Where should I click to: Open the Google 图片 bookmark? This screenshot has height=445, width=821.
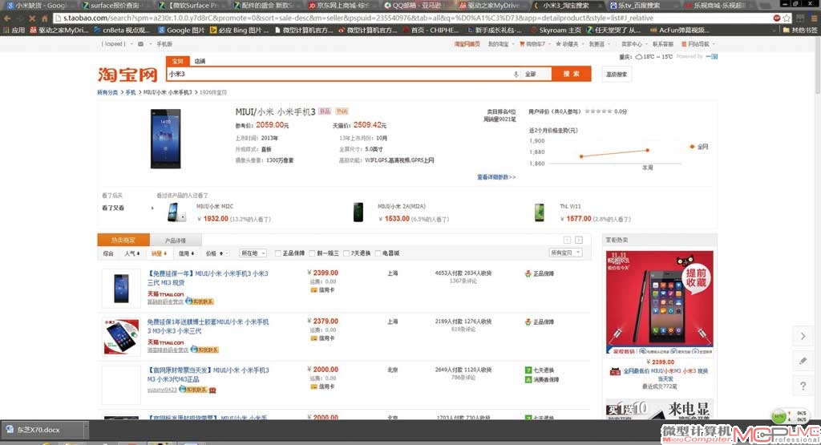(182, 30)
